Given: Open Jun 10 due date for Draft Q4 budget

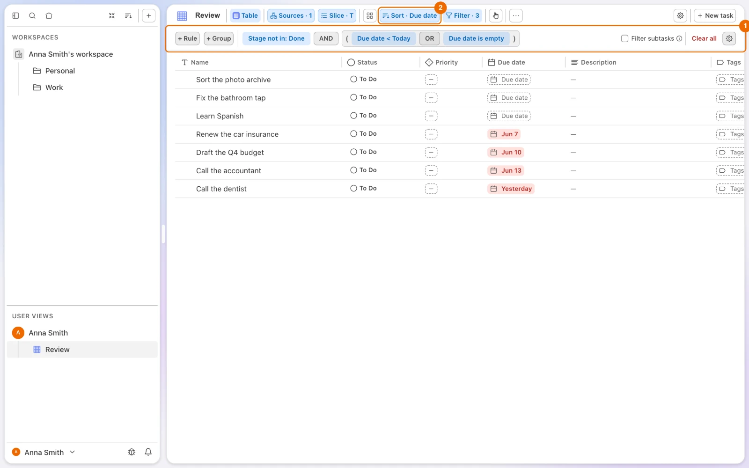Looking at the screenshot, I should [506, 153].
